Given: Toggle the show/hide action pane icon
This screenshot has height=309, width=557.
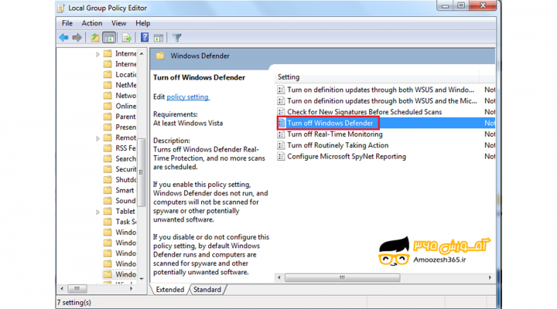Looking at the screenshot, I should (159, 38).
